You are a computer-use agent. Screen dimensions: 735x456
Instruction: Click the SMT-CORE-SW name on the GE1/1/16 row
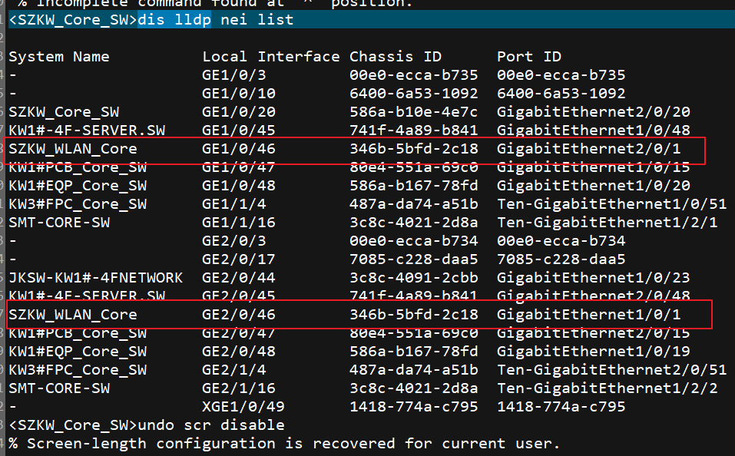pyautogui.click(x=59, y=223)
